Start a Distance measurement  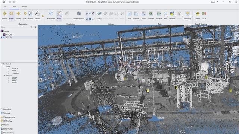(x=136, y=15)
